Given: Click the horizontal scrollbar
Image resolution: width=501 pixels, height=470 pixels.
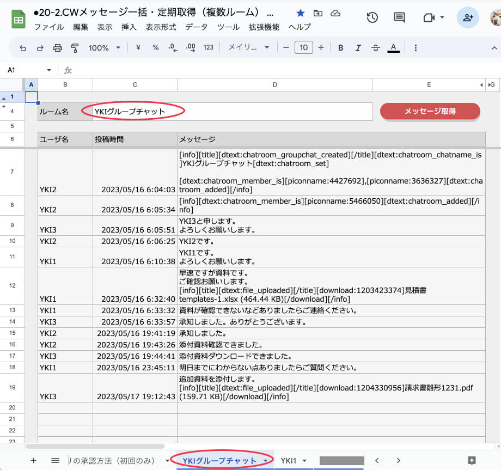Looking at the screenshot, I should [95, 446].
